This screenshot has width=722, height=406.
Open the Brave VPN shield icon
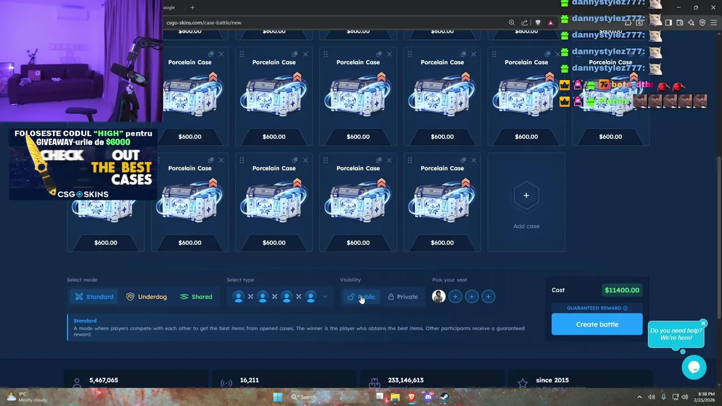pos(702,23)
